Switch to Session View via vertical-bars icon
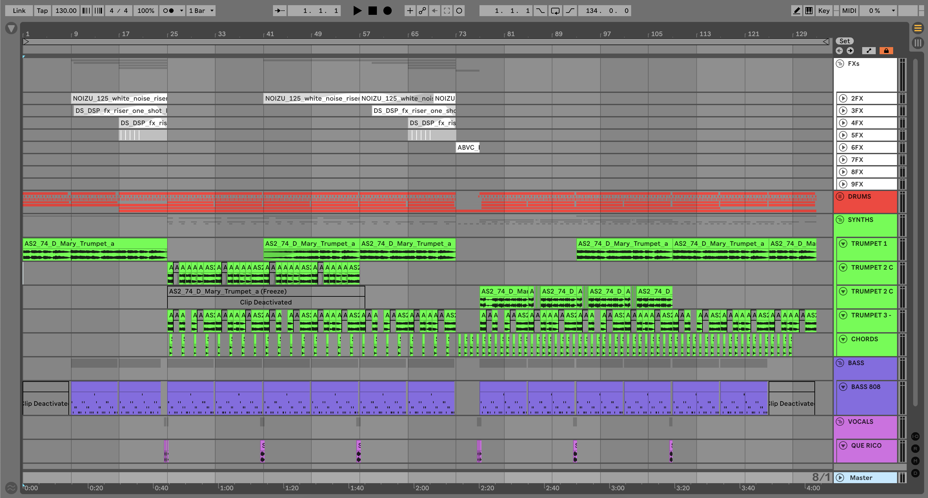 918,43
